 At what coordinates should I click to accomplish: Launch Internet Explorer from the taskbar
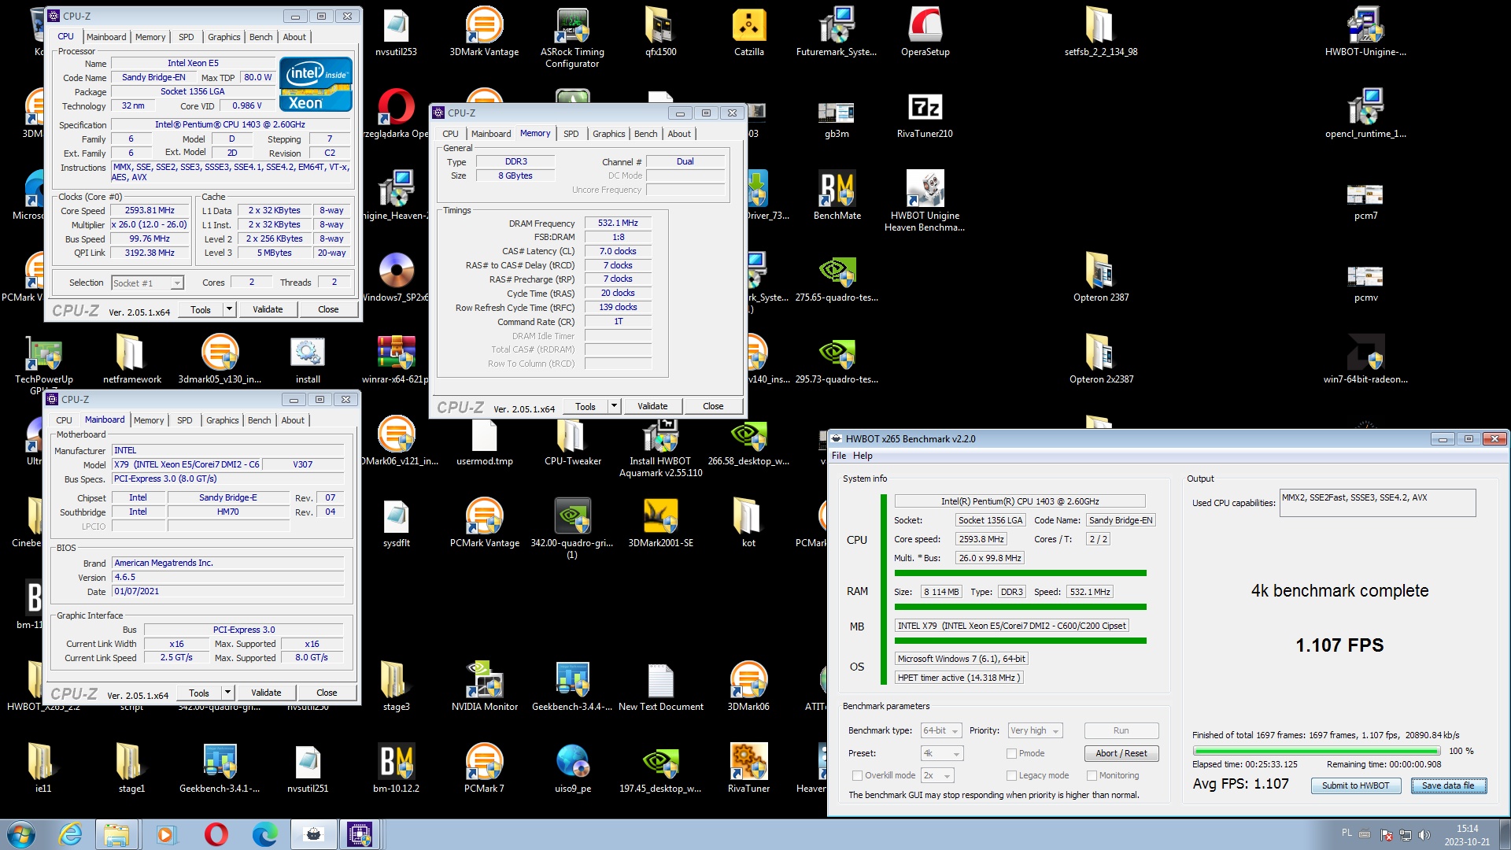click(x=70, y=834)
